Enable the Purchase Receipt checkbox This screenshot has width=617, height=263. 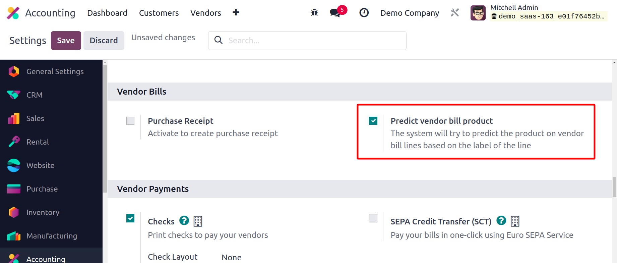coord(130,121)
